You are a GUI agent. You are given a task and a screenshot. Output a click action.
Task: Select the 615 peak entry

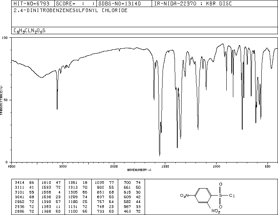(132, 192)
